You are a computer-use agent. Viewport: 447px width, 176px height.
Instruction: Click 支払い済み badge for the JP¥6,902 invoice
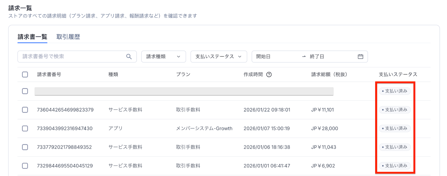(394, 166)
